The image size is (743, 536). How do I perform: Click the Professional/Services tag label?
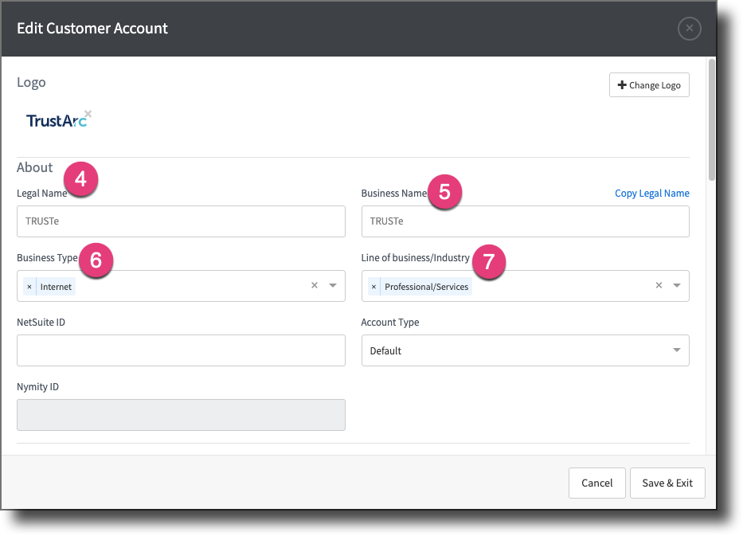tap(427, 287)
